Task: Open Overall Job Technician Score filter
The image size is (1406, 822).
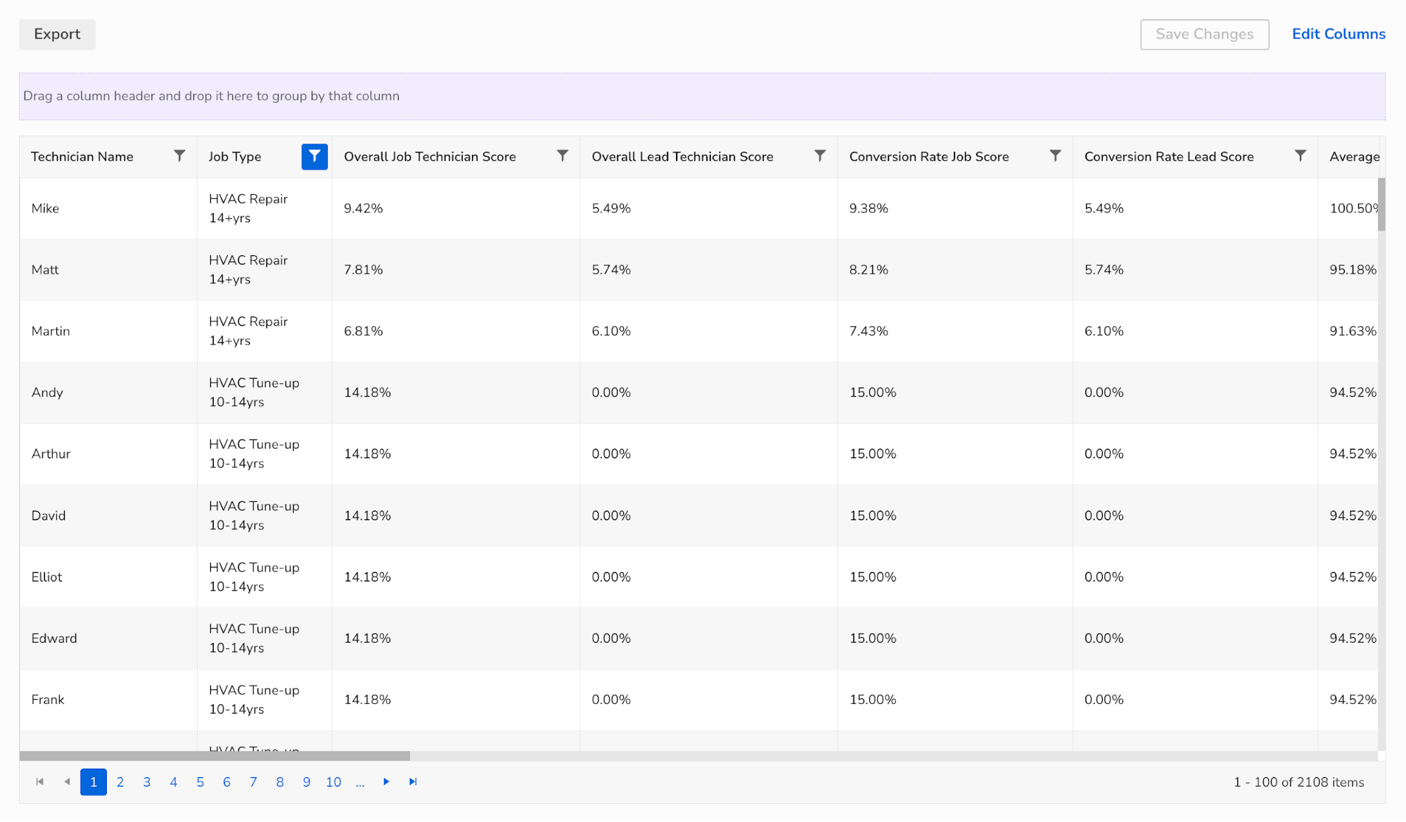Action: (x=562, y=155)
